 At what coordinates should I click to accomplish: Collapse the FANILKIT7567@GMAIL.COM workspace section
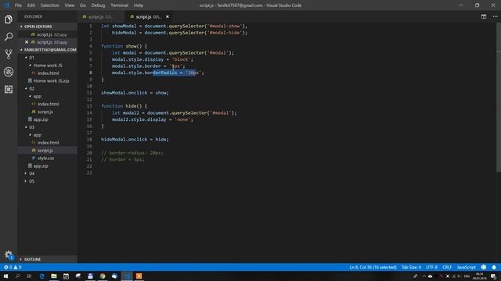[47, 50]
